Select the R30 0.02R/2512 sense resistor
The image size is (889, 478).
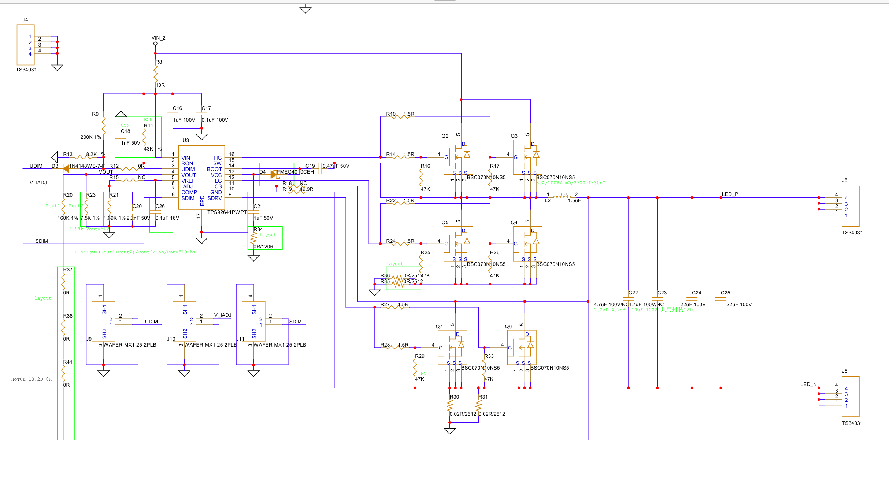click(x=450, y=405)
